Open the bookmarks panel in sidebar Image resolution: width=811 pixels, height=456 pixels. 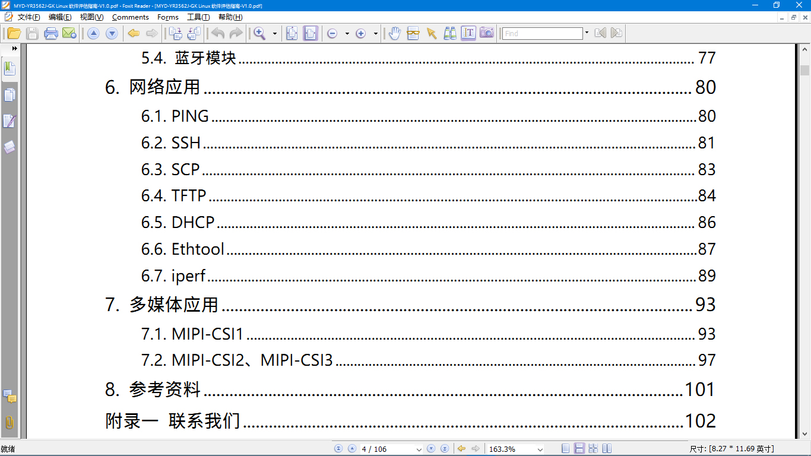point(9,69)
